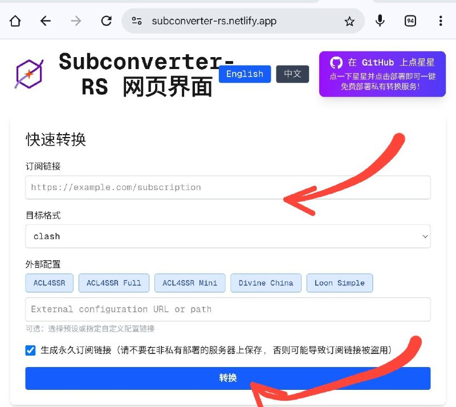
Task: Tap the microphone voice search icon
Action: coord(380,21)
